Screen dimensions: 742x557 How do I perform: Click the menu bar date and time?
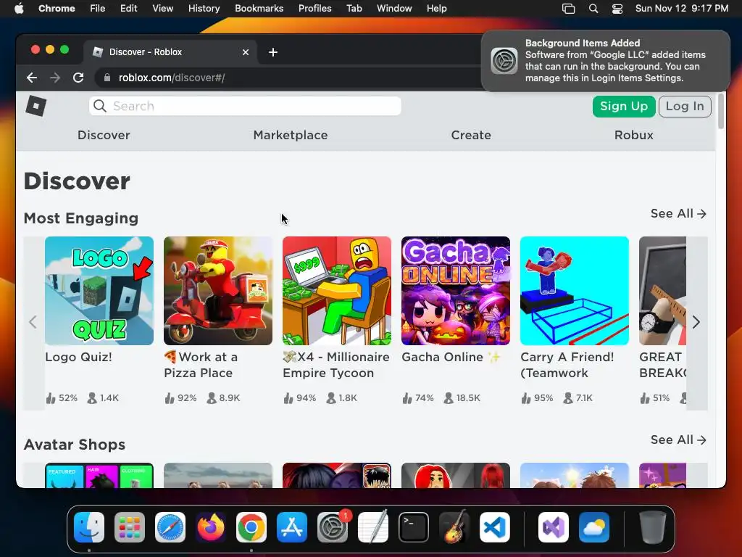tap(681, 9)
